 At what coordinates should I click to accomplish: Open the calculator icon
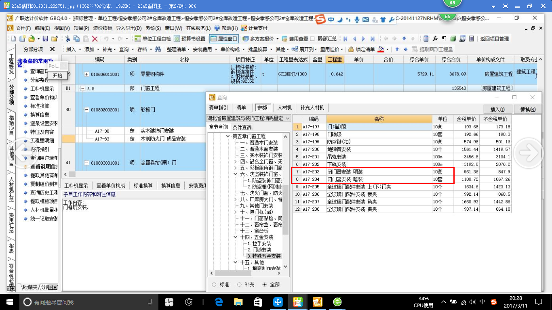(426, 39)
